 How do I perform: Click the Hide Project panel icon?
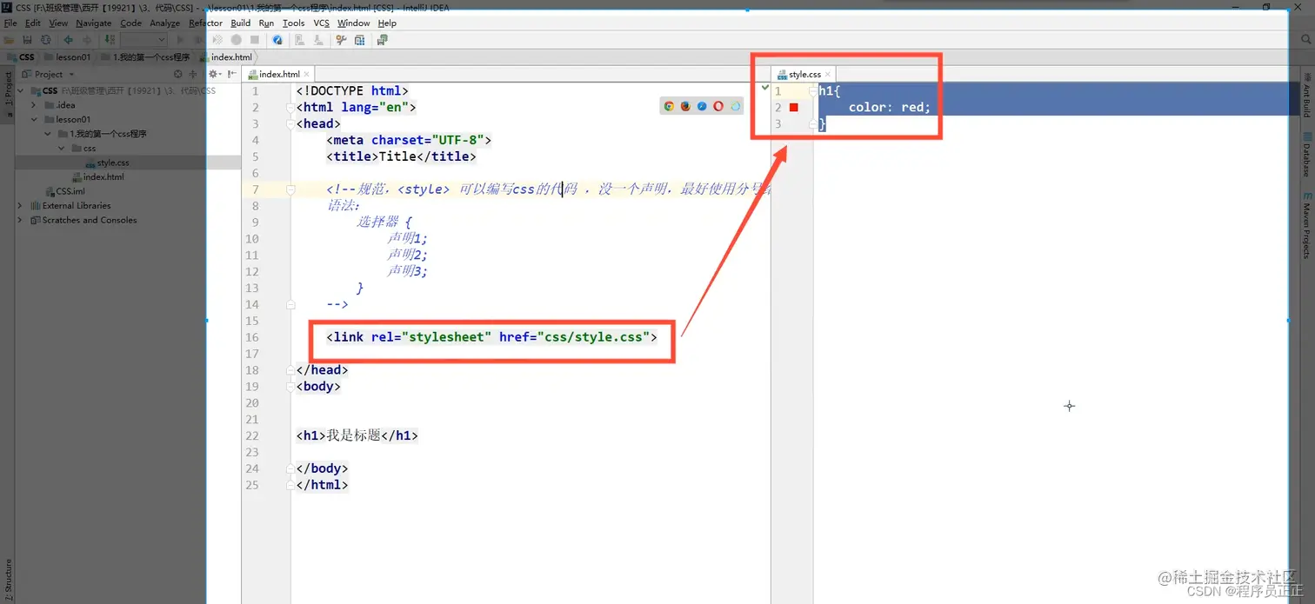pos(232,74)
